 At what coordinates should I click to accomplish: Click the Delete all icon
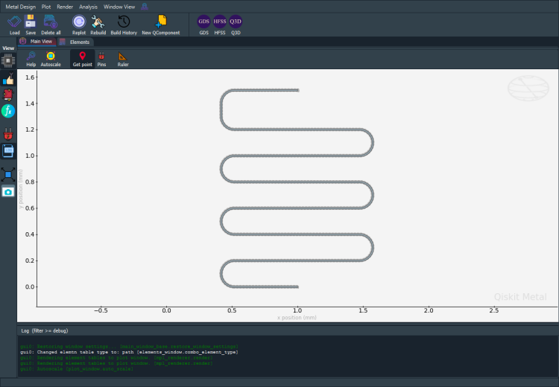(50, 22)
